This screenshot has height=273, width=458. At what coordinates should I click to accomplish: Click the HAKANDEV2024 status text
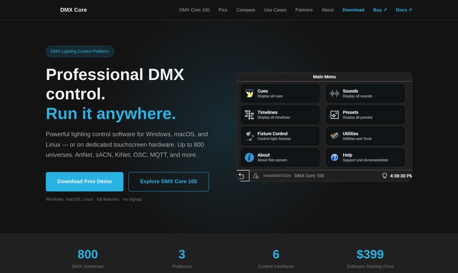277,176
